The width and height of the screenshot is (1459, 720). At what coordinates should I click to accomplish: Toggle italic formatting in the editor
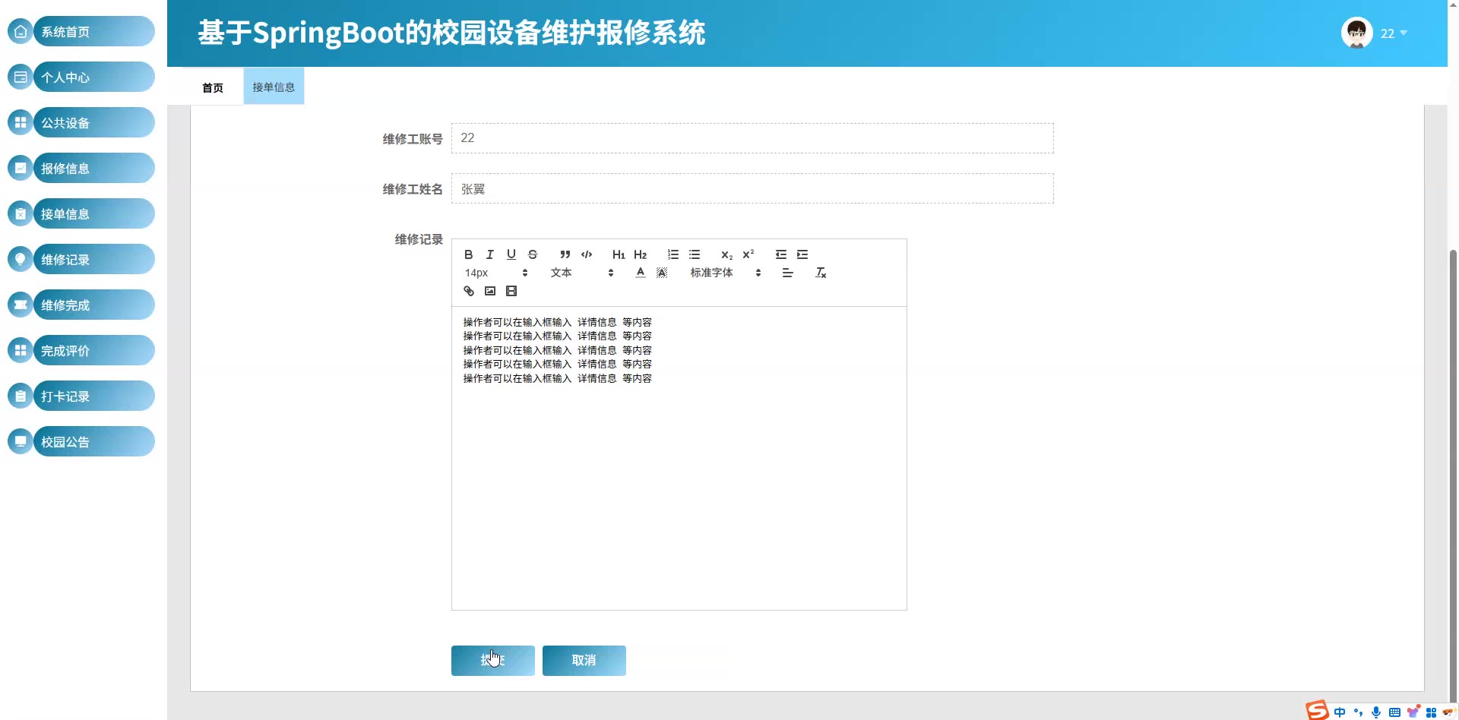pos(490,254)
